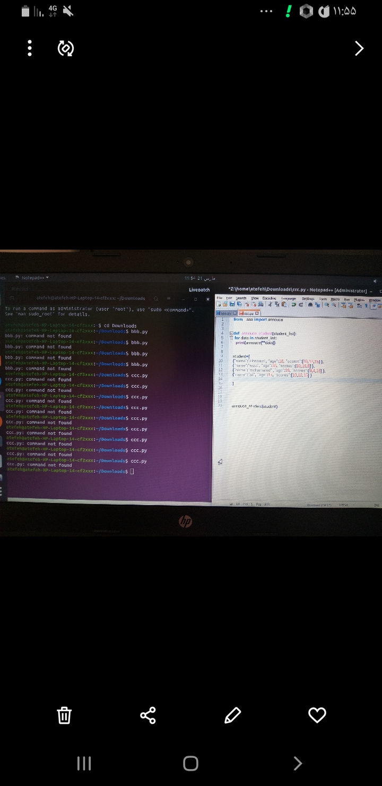
Task: Click terminal search magnifier icon
Action: click(157, 298)
